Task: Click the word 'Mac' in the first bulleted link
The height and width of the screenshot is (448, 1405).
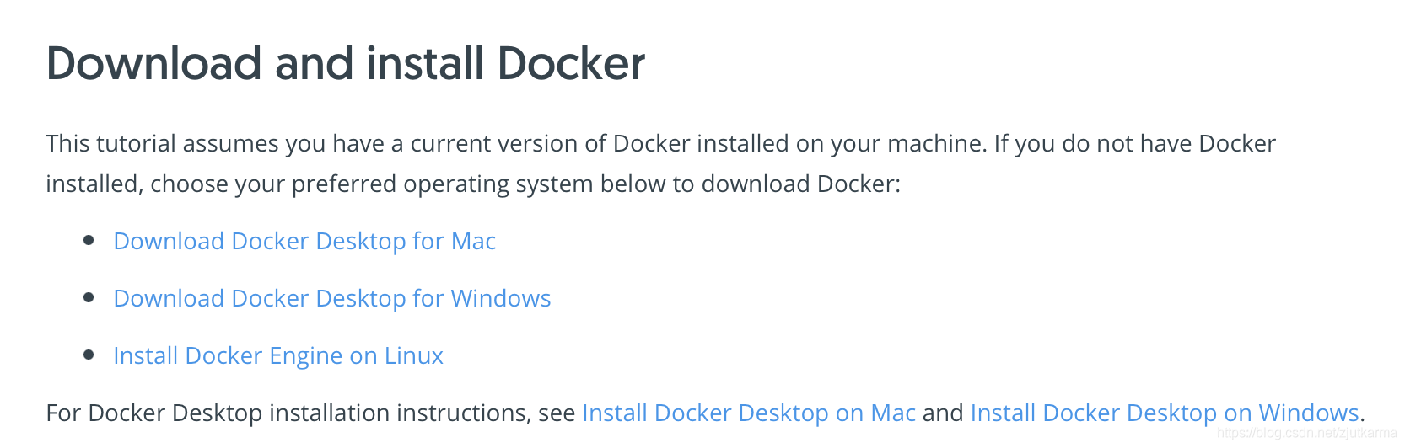Action: pos(474,242)
